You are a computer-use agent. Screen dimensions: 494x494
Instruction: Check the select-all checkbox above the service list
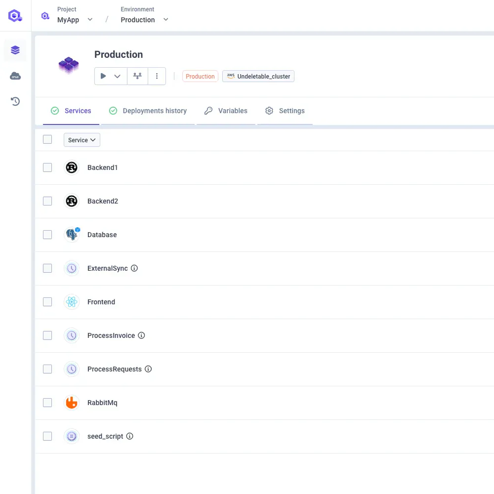[47, 139]
